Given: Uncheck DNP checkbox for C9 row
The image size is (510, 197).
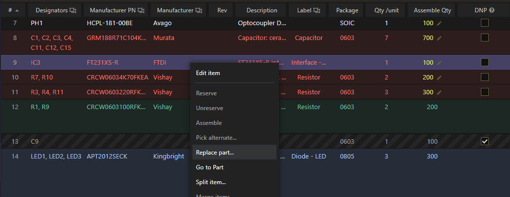Looking at the screenshot, I should point(485,141).
